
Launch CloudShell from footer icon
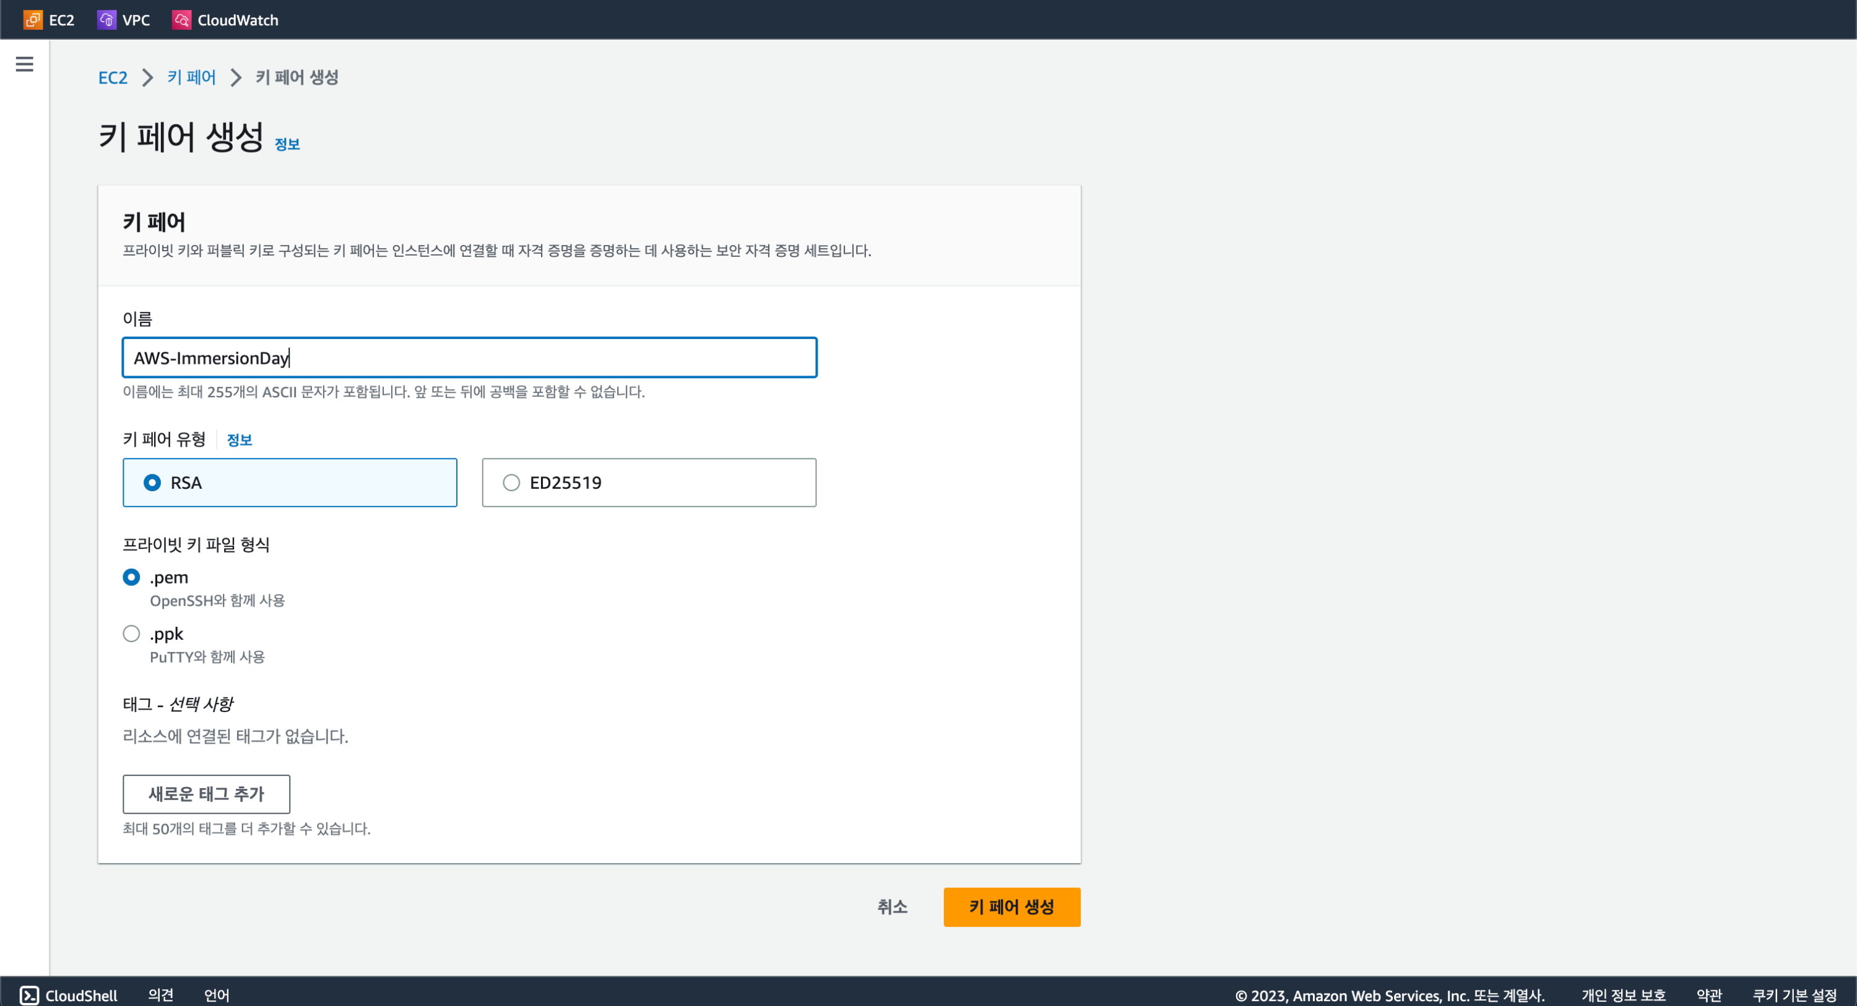point(29,995)
